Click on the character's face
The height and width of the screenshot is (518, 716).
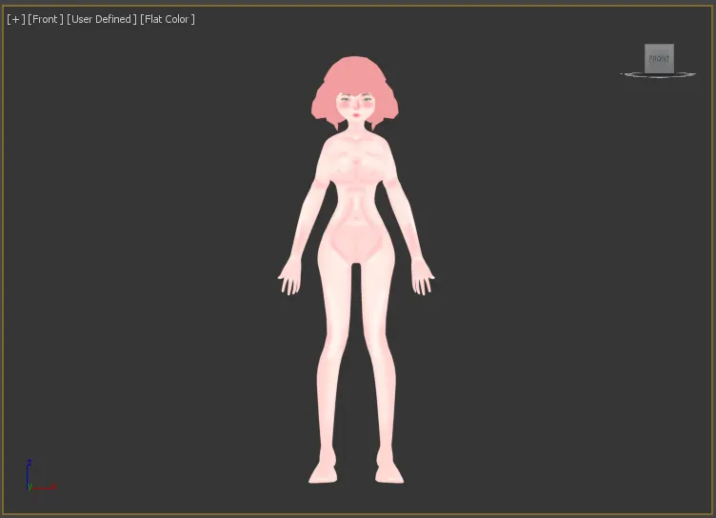pos(356,105)
